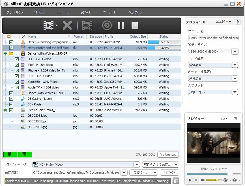Click the Add Profile toolbar icon
The height and width of the screenshot is (186, 245).
(87, 26)
